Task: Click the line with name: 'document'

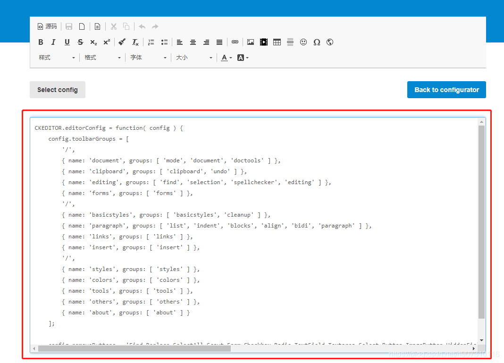Action: [x=171, y=160]
